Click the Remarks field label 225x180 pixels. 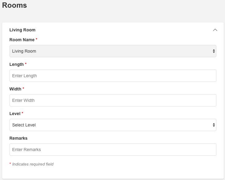click(18, 138)
